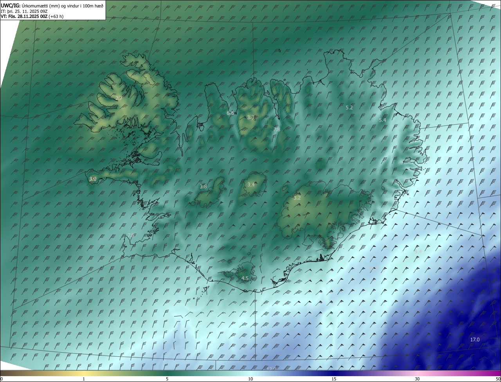The height and width of the screenshot is (382, 501).
Task: Click the 5 tick on the colour scale
Action: (x=167, y=379)
